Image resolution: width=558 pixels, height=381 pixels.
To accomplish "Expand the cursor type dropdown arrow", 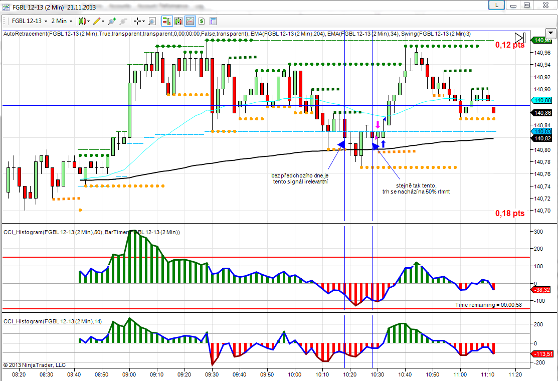I will (143, 22).
